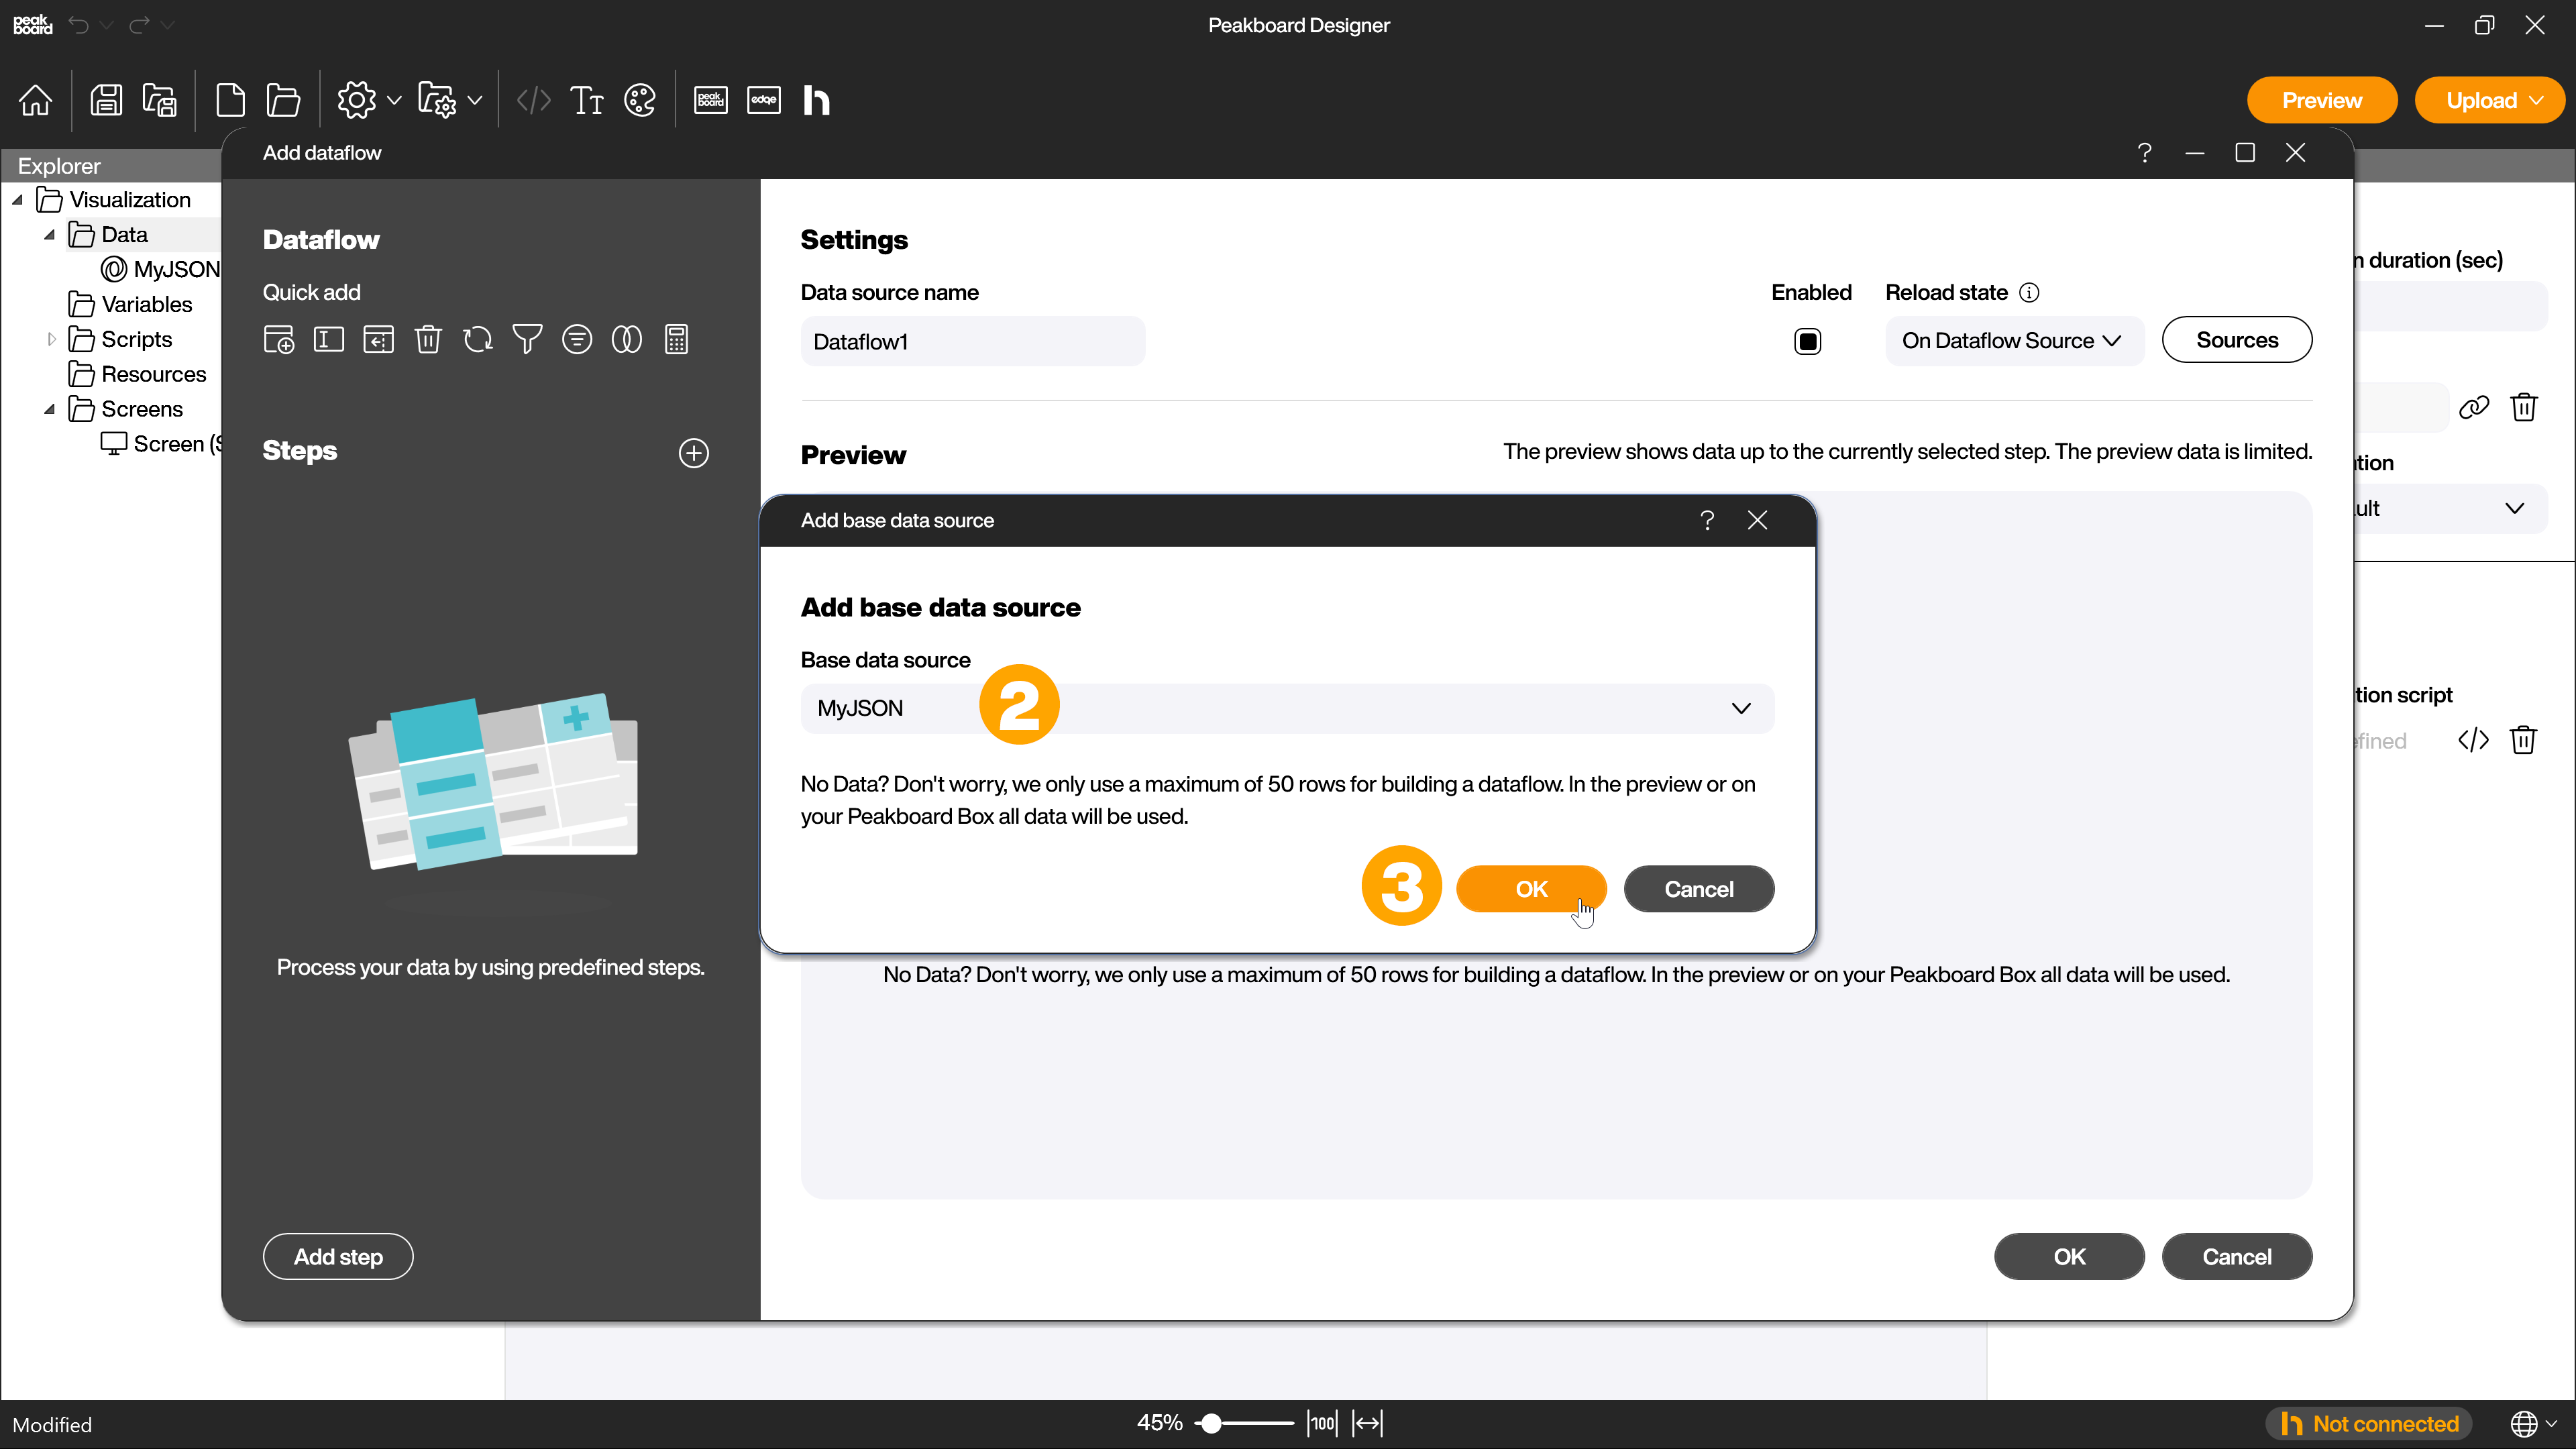Toggle the Enabled checkbox
Screen dimensions: 2576x1449
pos(1808,342)
